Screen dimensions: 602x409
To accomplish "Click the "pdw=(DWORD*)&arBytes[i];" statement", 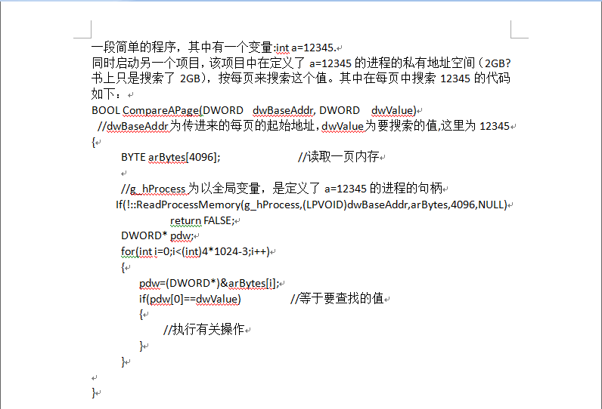I will (x=209, y=284).
